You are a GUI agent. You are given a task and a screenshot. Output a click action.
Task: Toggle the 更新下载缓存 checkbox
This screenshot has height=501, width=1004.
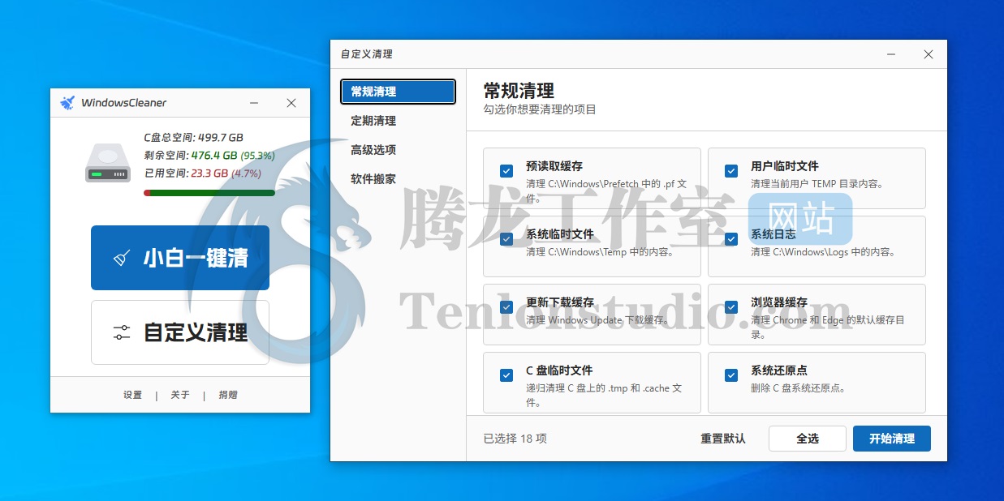(506, 307)
